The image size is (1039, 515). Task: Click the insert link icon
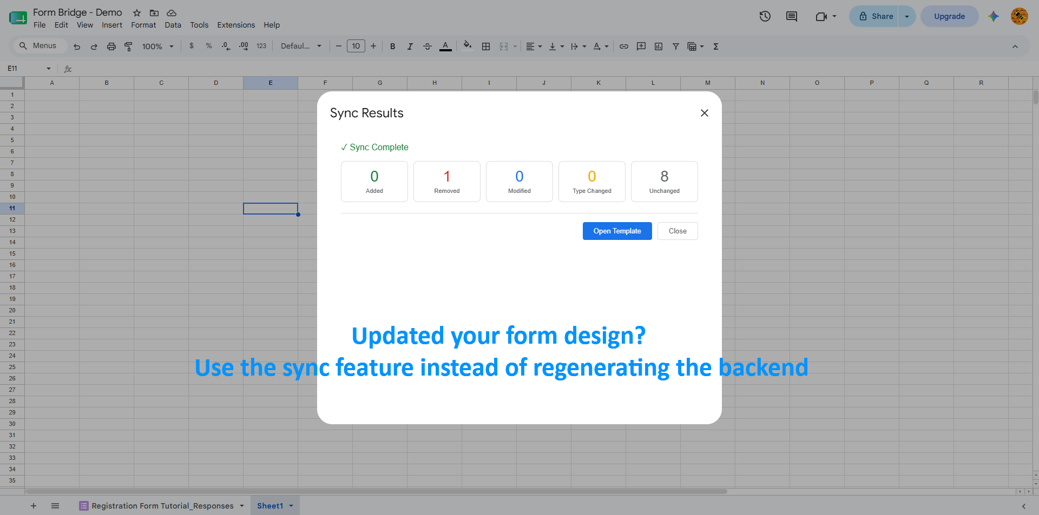click(x=624, y=46)
